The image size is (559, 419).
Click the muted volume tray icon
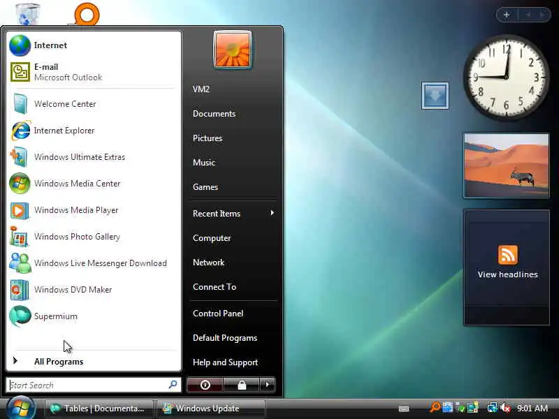[505, 408]
